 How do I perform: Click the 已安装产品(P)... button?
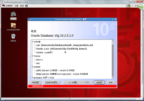pos(53,82)
